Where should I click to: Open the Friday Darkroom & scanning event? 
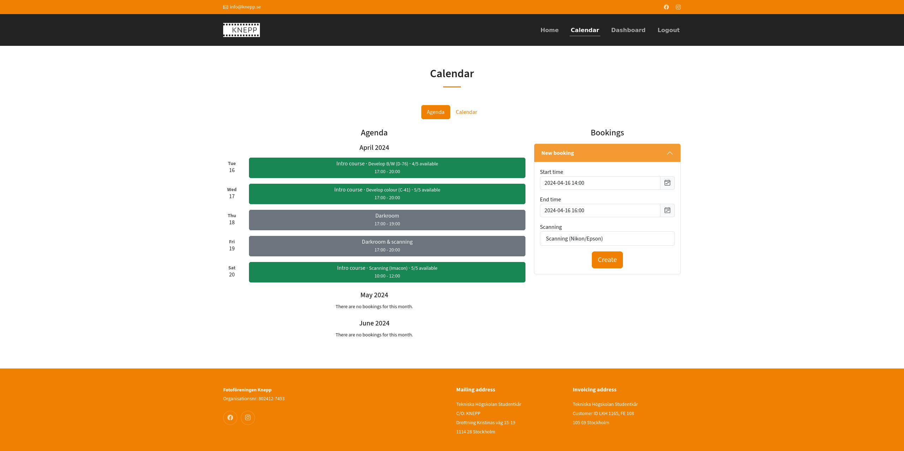[387, 246]
